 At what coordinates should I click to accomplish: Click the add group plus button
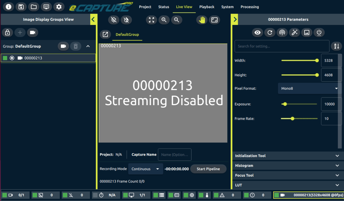pos(20,33)
